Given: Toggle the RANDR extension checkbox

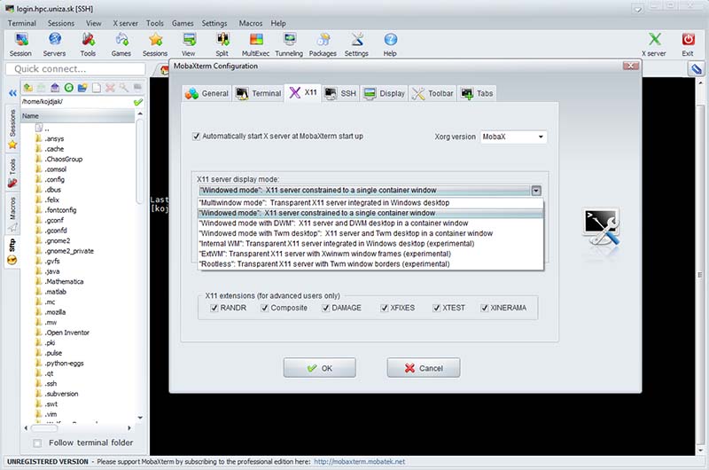Looking at the screenshot, I should [x=214, y=308].
